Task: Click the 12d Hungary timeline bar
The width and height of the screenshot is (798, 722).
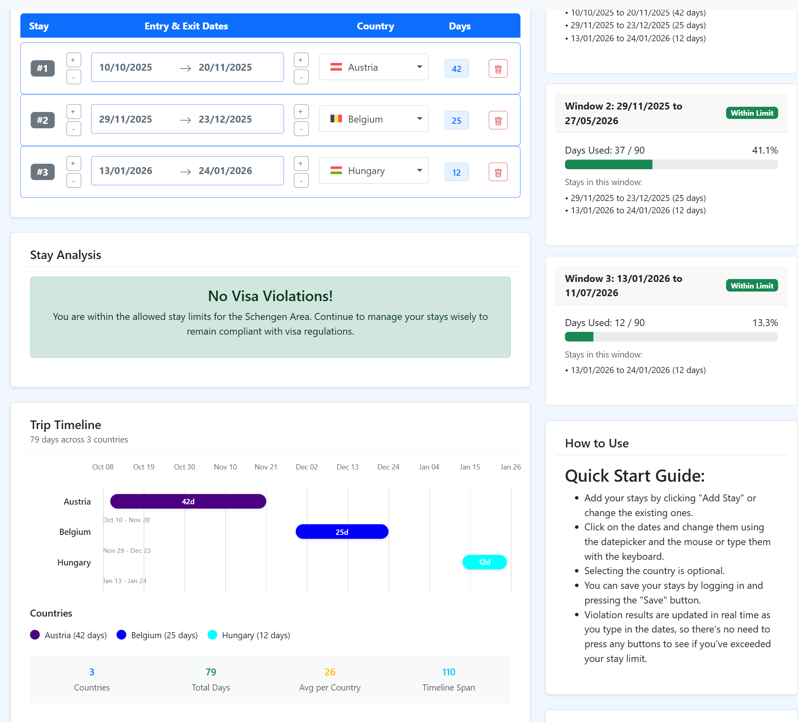Action: tap(484, 562)
